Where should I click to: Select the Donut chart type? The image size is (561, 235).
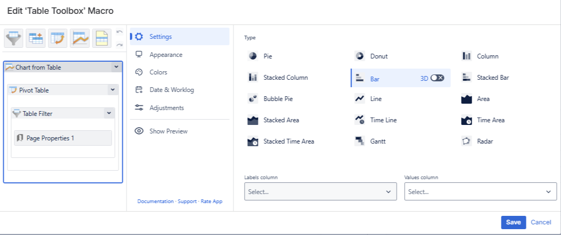[379, 56]
